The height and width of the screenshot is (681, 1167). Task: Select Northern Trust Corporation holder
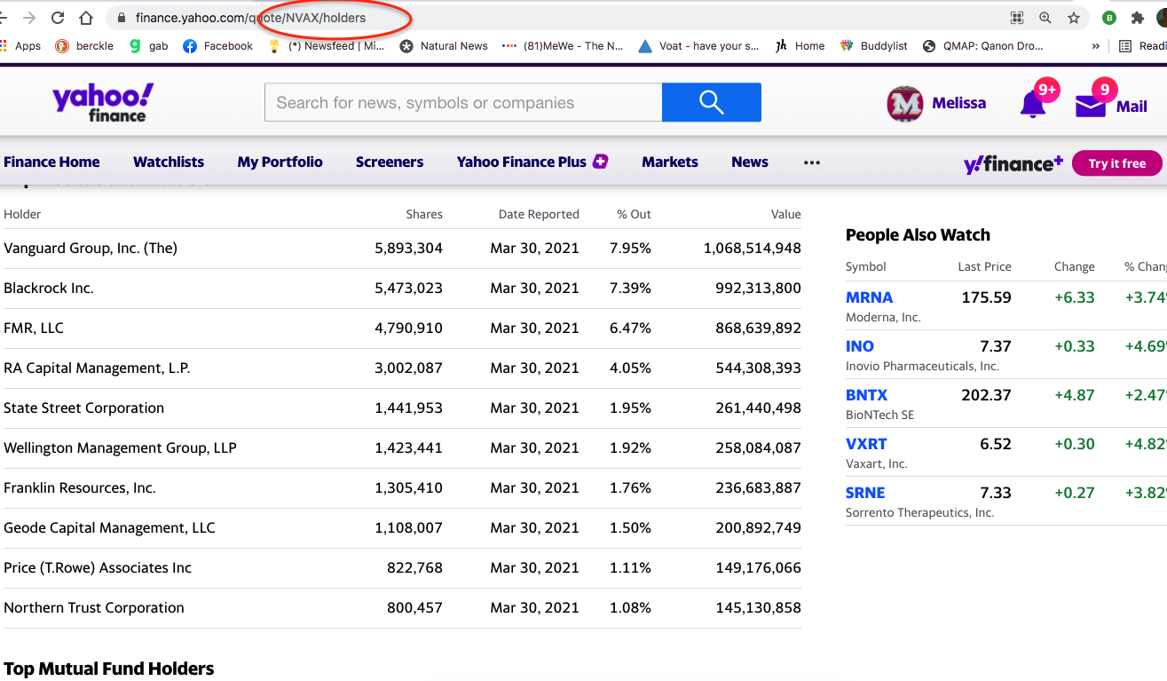(x=94, y=608)
